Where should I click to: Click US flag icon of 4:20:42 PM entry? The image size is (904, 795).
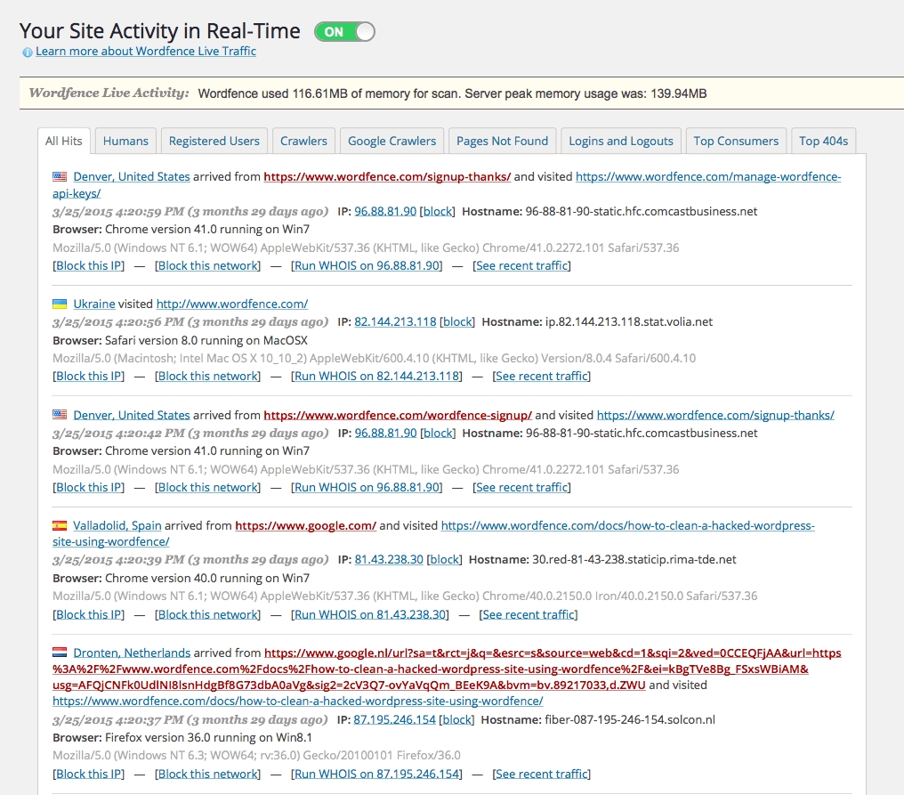[60, 415]
